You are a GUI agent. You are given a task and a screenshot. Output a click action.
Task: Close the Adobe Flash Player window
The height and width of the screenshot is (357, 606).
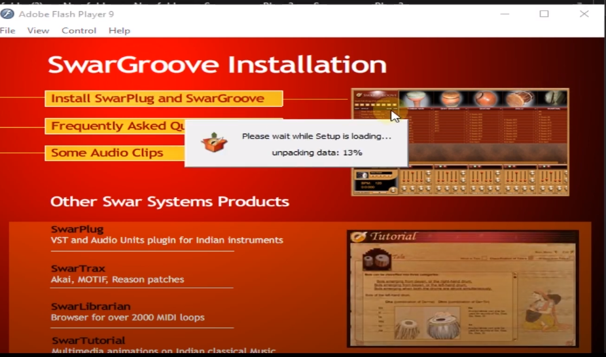point(584,14)
